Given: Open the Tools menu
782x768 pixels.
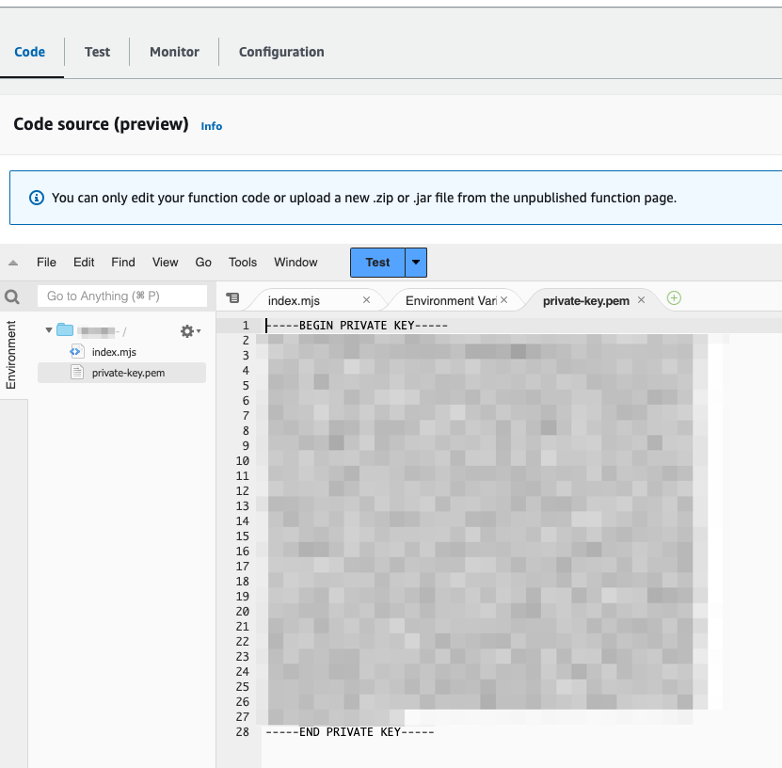Looking at the screenshot, I should click(x=243, y=263).
